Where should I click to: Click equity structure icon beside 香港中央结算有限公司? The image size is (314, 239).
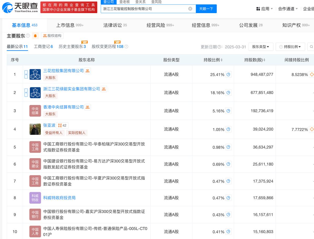(87, 107)
